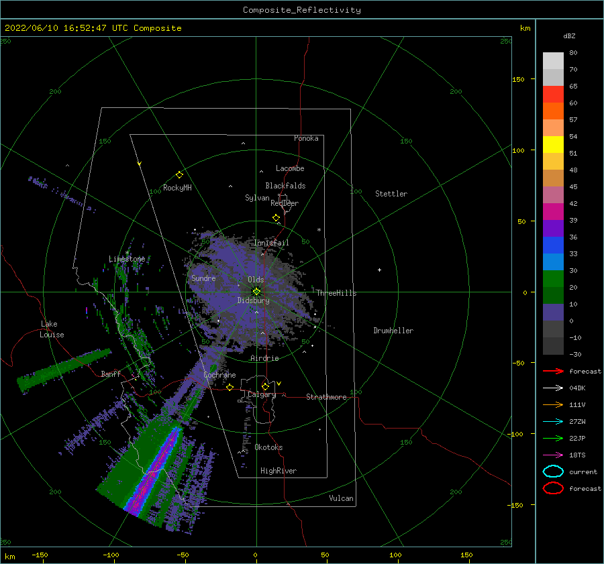Select the red 60-65 dBZ color swatch
Image resolution: width=604 pixels, height=564 pixels.
click(x=553, y=95)
